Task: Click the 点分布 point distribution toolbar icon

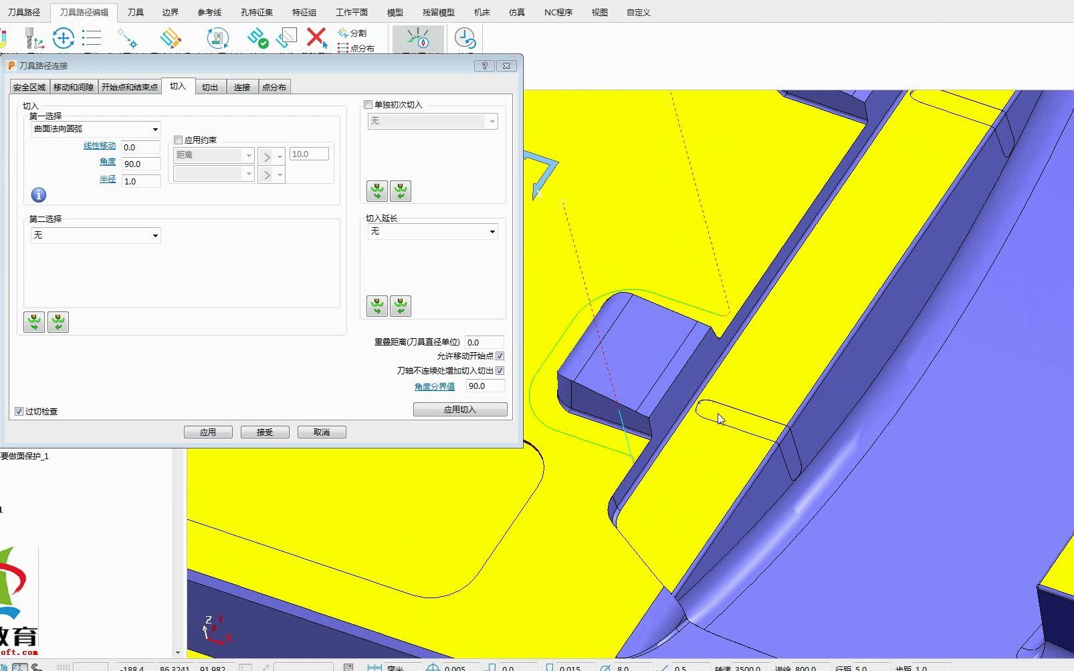Action: pyautogui.click(x=356, y=48)
